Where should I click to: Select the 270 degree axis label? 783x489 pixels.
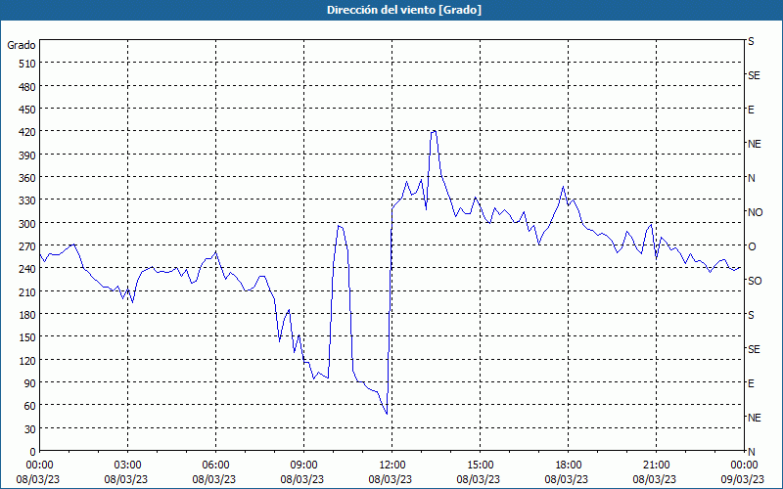[x=27, y=246]
